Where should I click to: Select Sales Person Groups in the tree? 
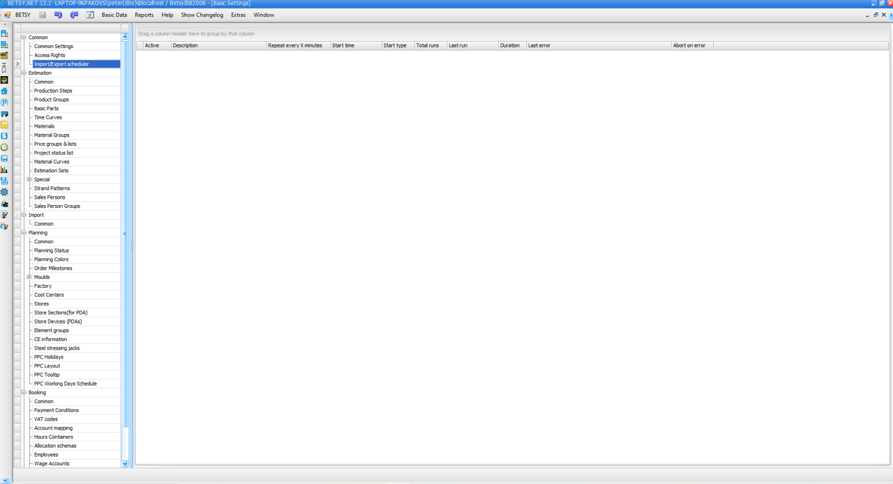(57, 206)
